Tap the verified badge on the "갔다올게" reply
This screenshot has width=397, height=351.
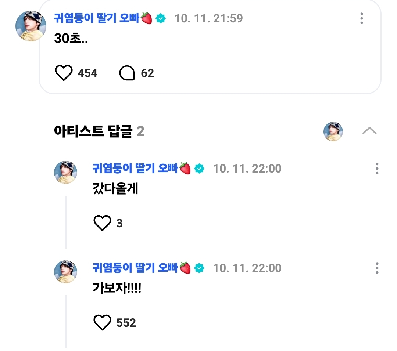[x=199, y=169]
